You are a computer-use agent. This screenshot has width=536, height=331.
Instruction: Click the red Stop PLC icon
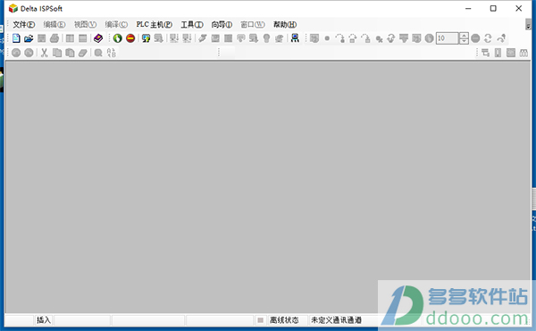pos(130,38)
